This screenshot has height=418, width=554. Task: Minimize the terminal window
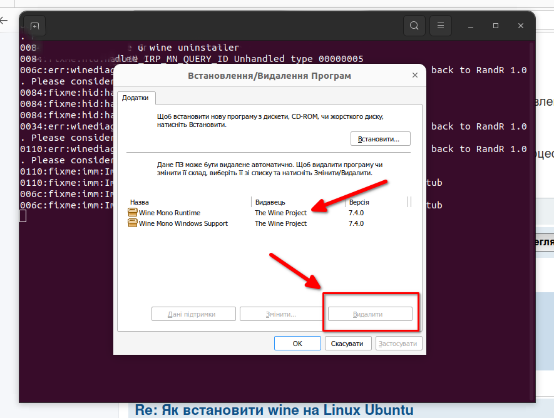coord(471,26)
